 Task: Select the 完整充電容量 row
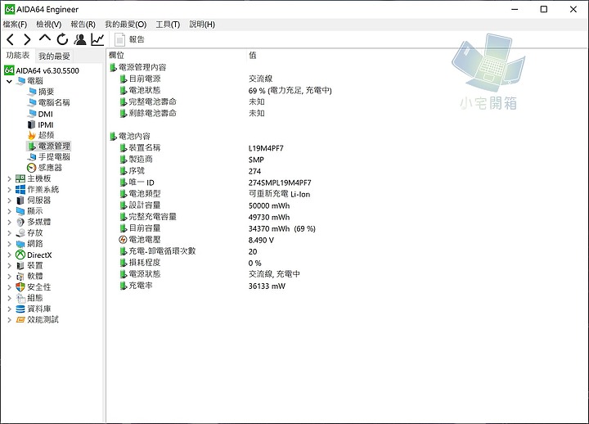(x=205, y=217)
